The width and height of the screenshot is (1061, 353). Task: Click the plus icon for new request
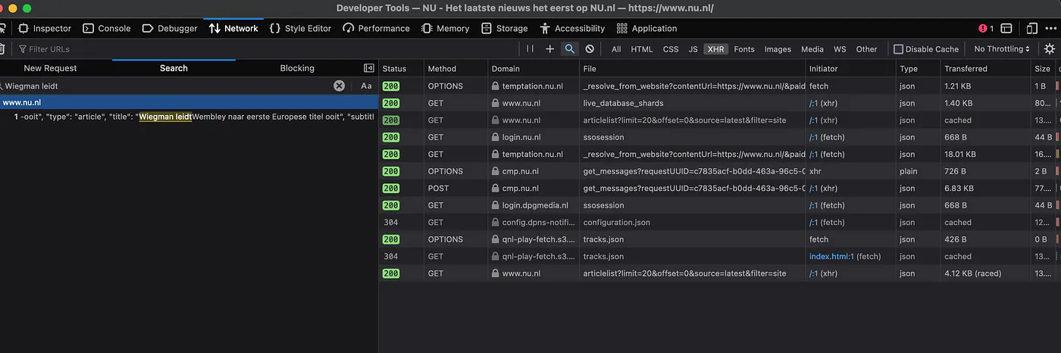(x=550, y=48)
